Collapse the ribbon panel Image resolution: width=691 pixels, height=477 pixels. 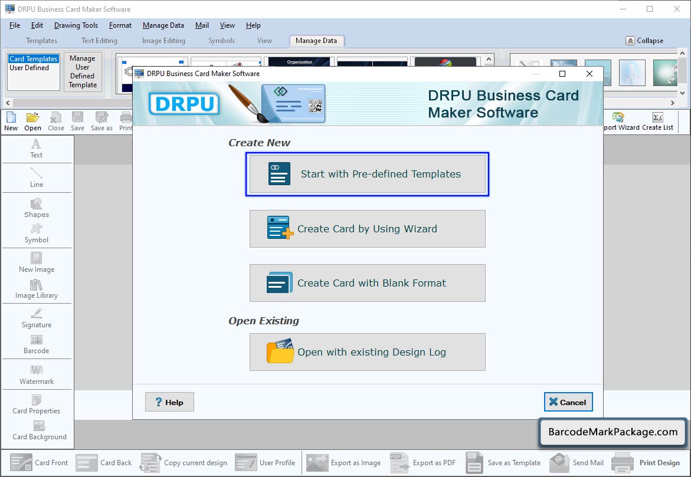(645, 41)
